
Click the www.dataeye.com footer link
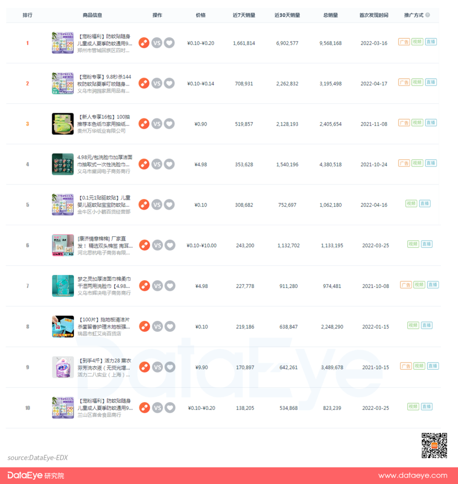[413, 476]
